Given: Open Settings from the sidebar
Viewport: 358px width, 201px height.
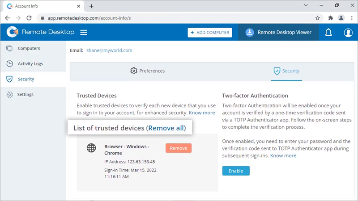Looking at the screenshot, I should (x=25, y=95).
